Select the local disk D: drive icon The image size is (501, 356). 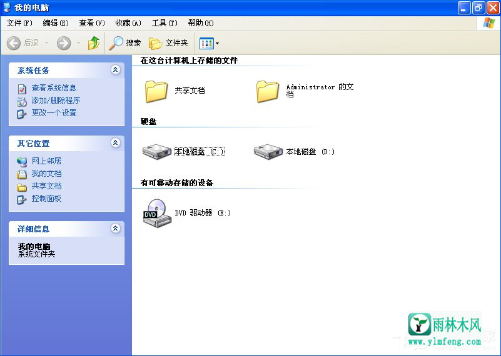pos(268,152)
